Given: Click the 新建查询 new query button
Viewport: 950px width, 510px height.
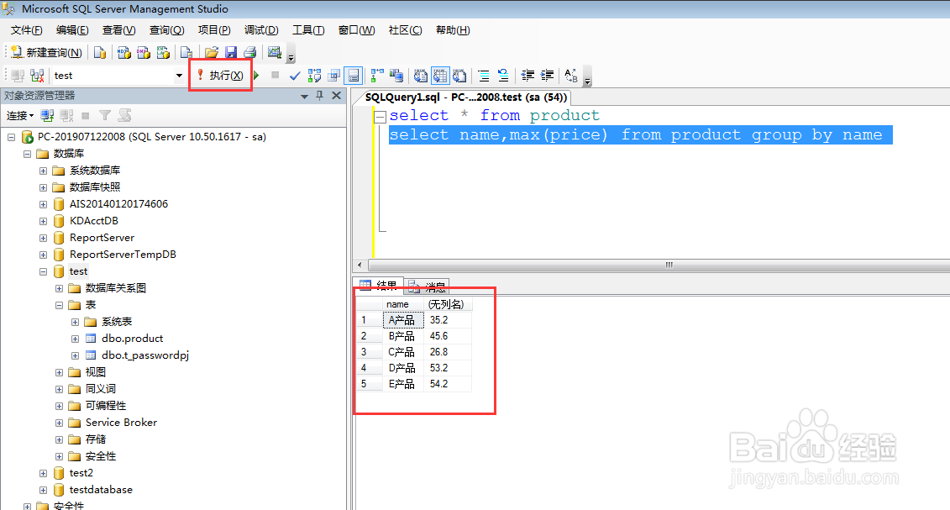Looking at the screenshot, I should click(47, 53).
